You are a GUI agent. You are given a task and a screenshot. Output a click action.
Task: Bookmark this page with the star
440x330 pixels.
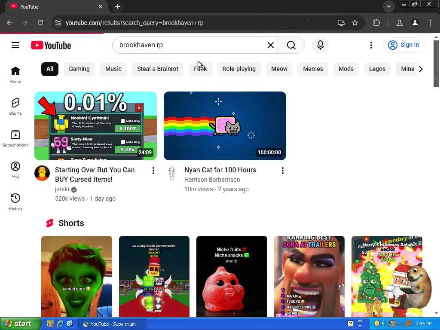point(355,23)
